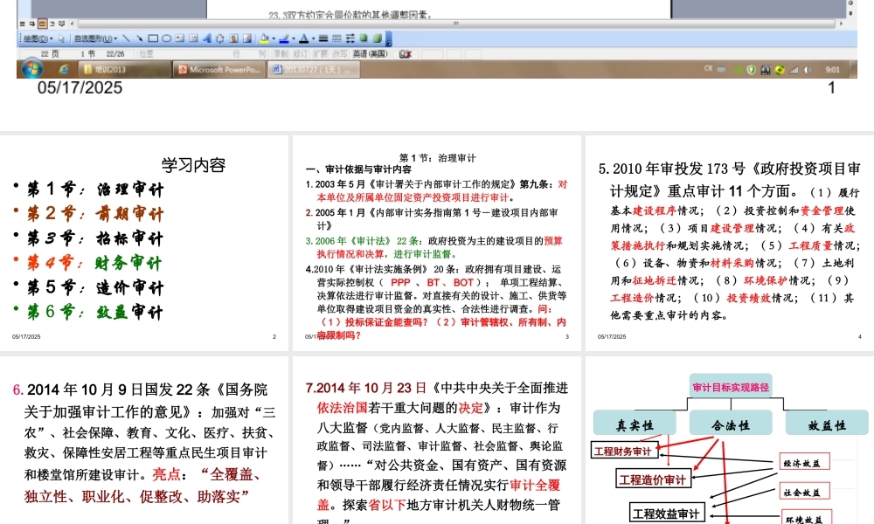Toggle the selected Print Layout view button
The height and width of the screenshot is (524, 874).
point(42,24)
